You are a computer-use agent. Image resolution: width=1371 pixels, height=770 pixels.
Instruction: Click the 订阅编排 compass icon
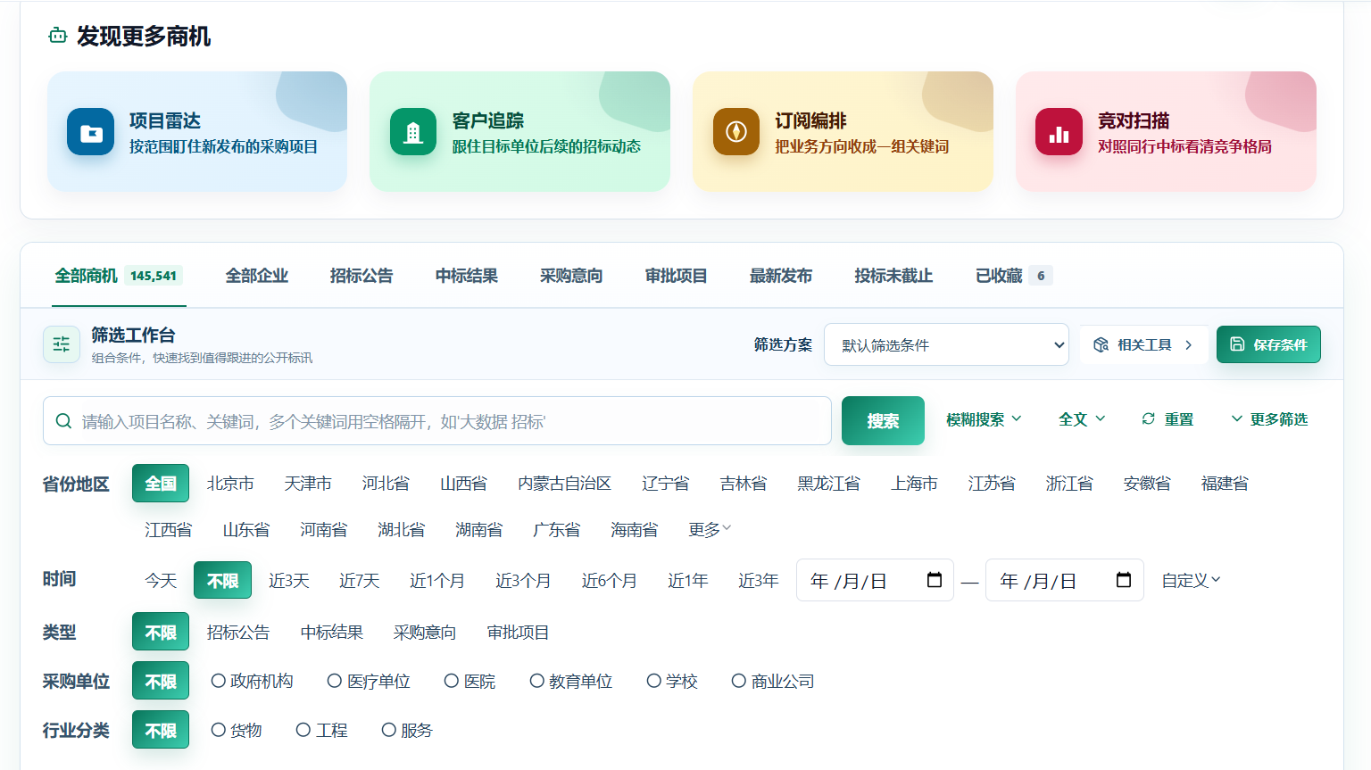click(736, 132)
